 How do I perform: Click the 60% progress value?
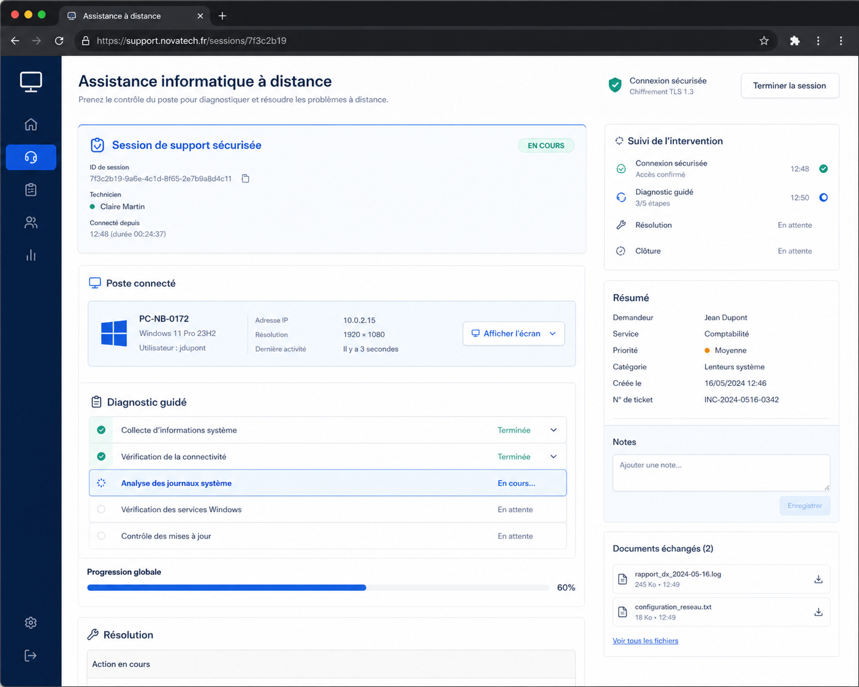pyautogui.click(x=566, y=588)
